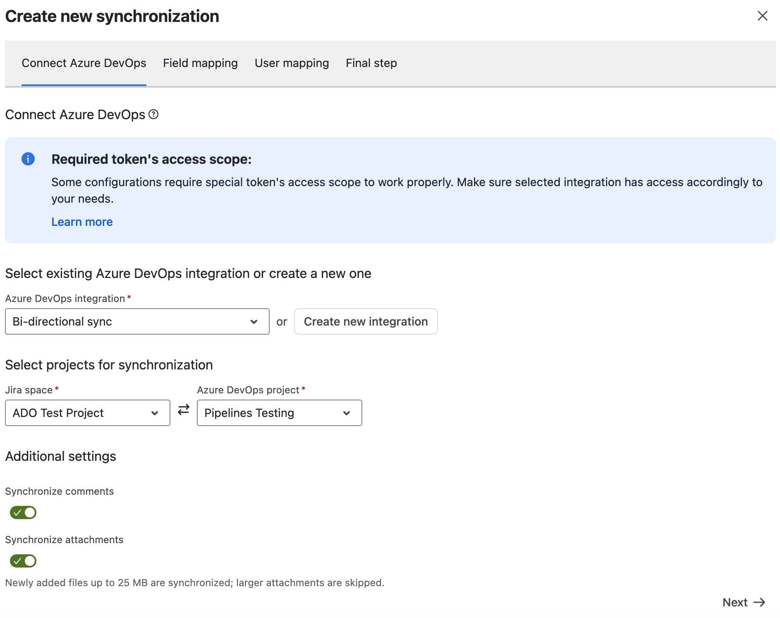Screen dimensions: 780x618
Task: Proceed with the Next button
Action: (x=744, y=602)
